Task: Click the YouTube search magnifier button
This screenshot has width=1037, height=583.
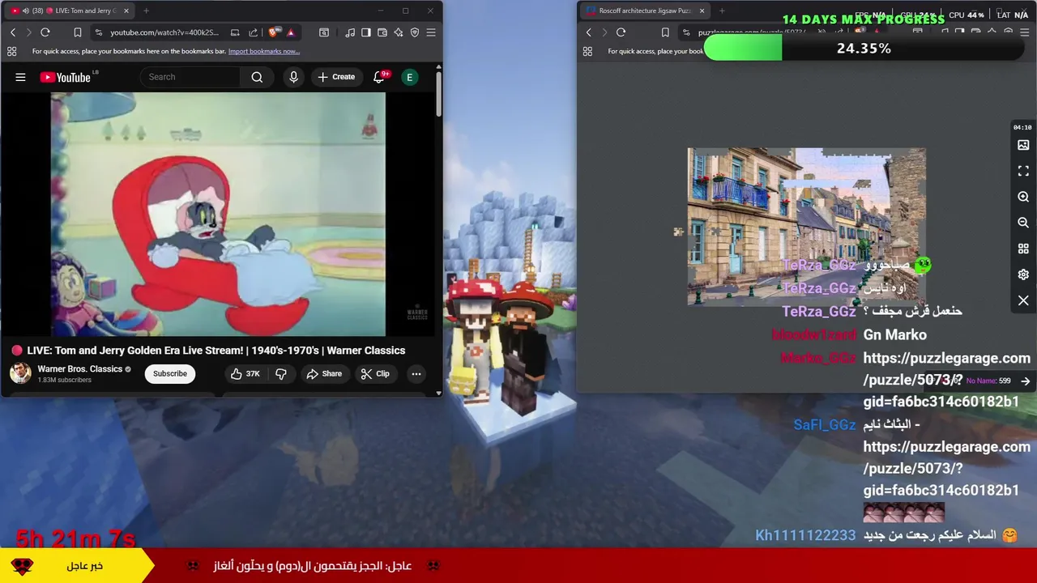Action: [x=257, y=77]
